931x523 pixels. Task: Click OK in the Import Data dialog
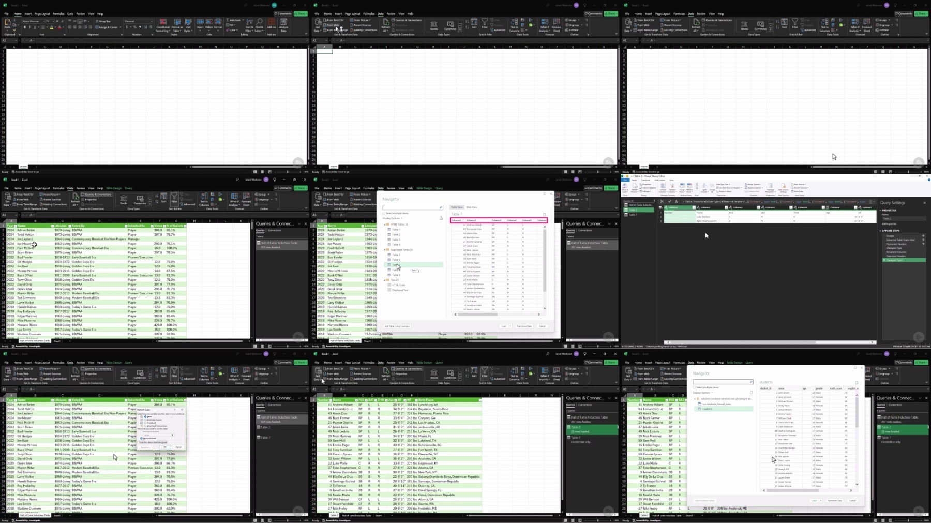coord(165,447)
